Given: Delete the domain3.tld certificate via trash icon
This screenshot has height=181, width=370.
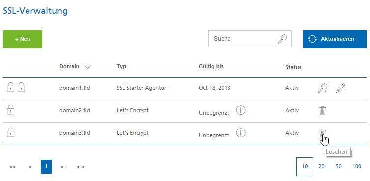Looking at the screenshot, I should (x=322, y=133).
